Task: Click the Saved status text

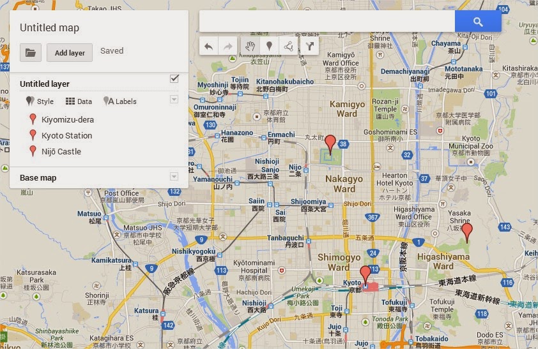Action: 112,50
